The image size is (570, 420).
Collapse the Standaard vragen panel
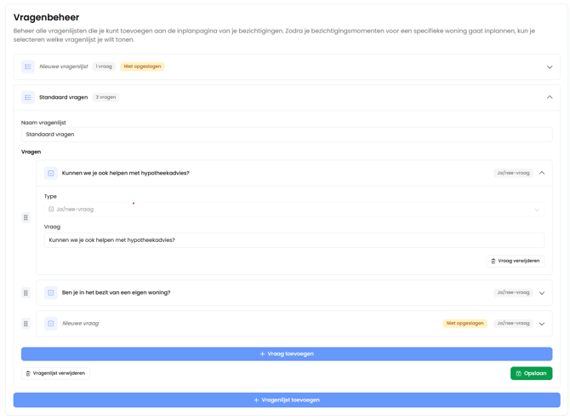tap(550, 97)
